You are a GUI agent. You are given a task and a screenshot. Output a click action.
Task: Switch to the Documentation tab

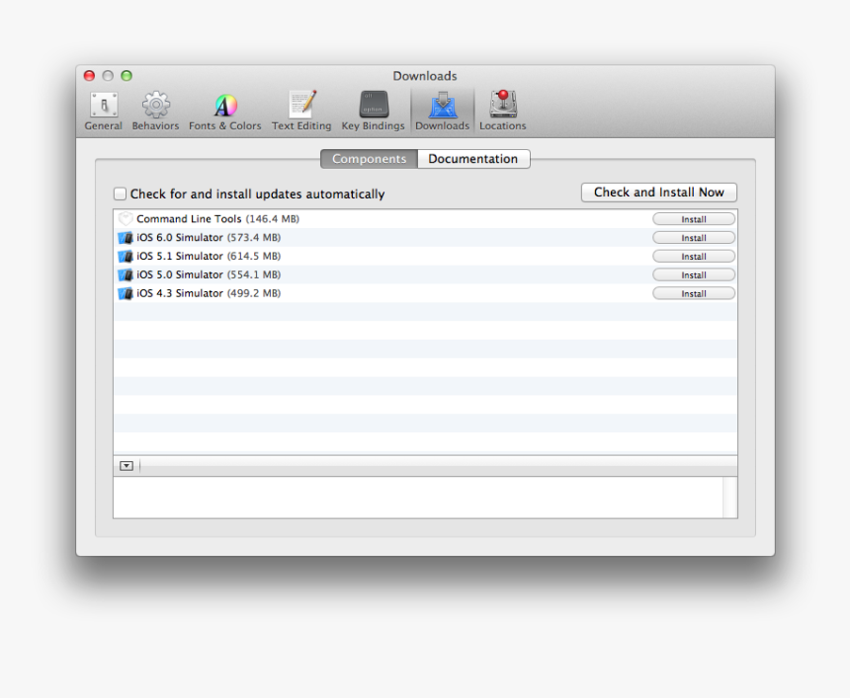point(473,158)
